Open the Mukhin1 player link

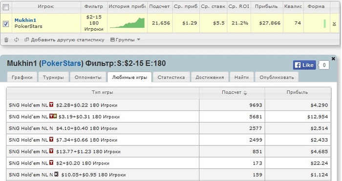25,20
